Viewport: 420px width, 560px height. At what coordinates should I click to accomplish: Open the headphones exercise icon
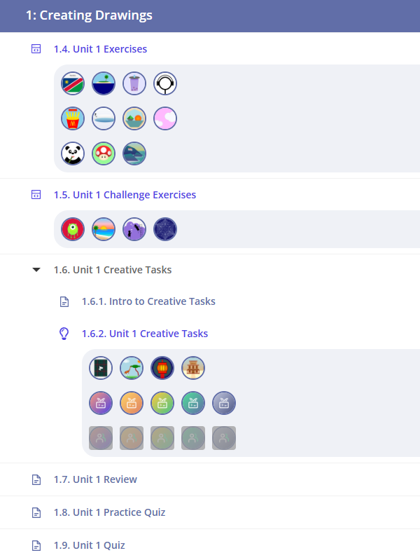[165, 84]
